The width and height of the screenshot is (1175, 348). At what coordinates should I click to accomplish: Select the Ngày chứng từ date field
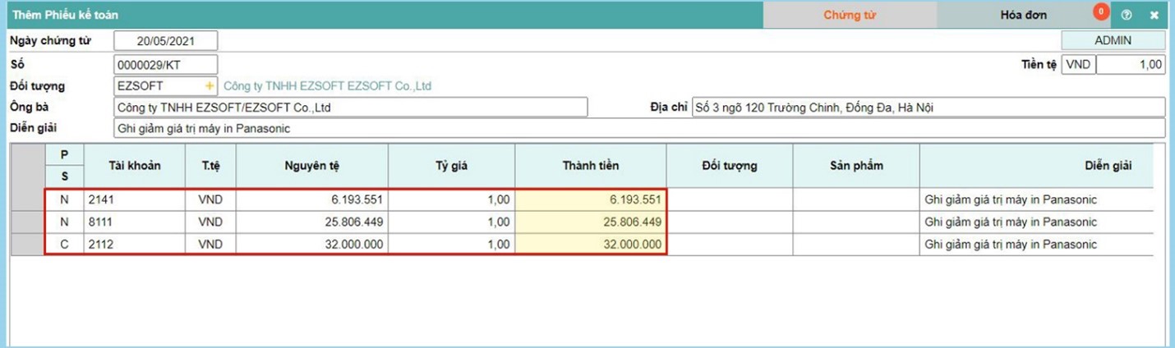(x=165, y=41)
